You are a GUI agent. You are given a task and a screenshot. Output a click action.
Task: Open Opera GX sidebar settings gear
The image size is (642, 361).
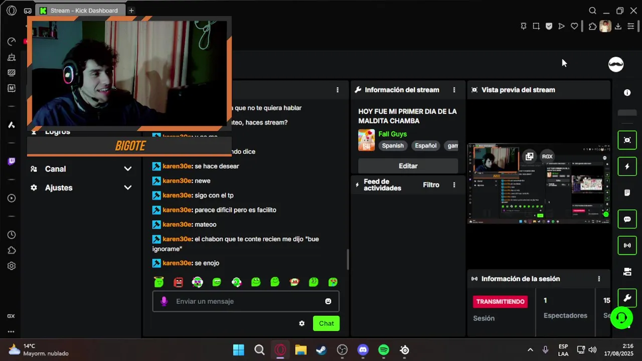pos(11,266)
